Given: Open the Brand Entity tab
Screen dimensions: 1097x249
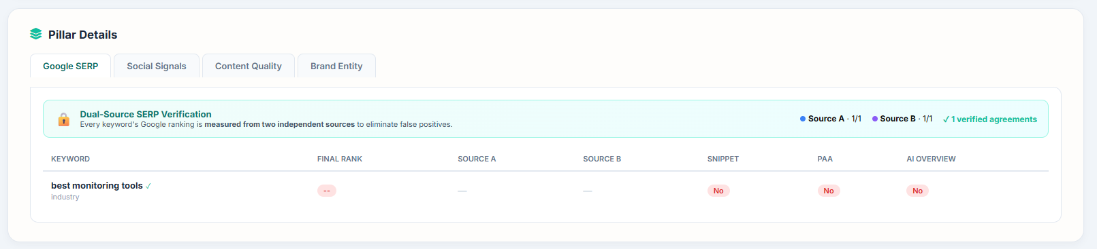Looking at the screenshot, I should pyautogui.click(x=336, y=66).
